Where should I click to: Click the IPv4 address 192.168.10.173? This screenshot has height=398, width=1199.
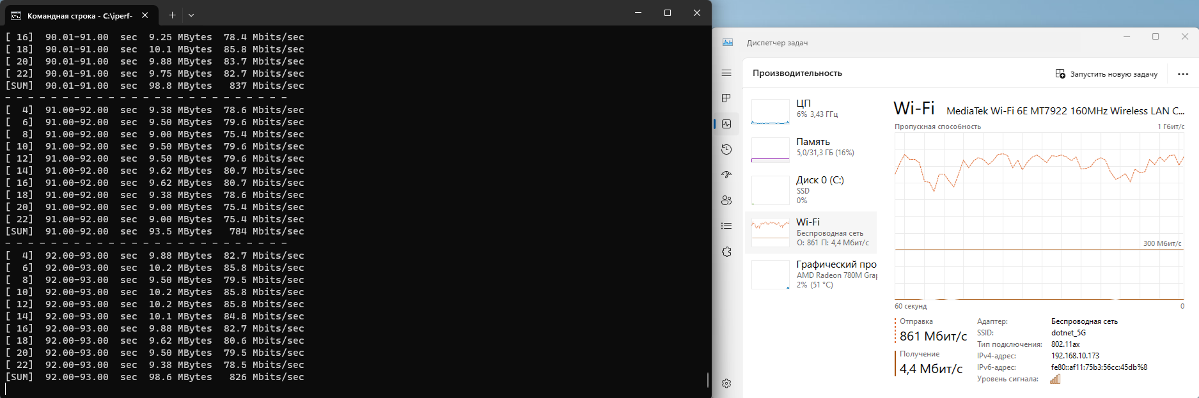[x=1075, y=356]
